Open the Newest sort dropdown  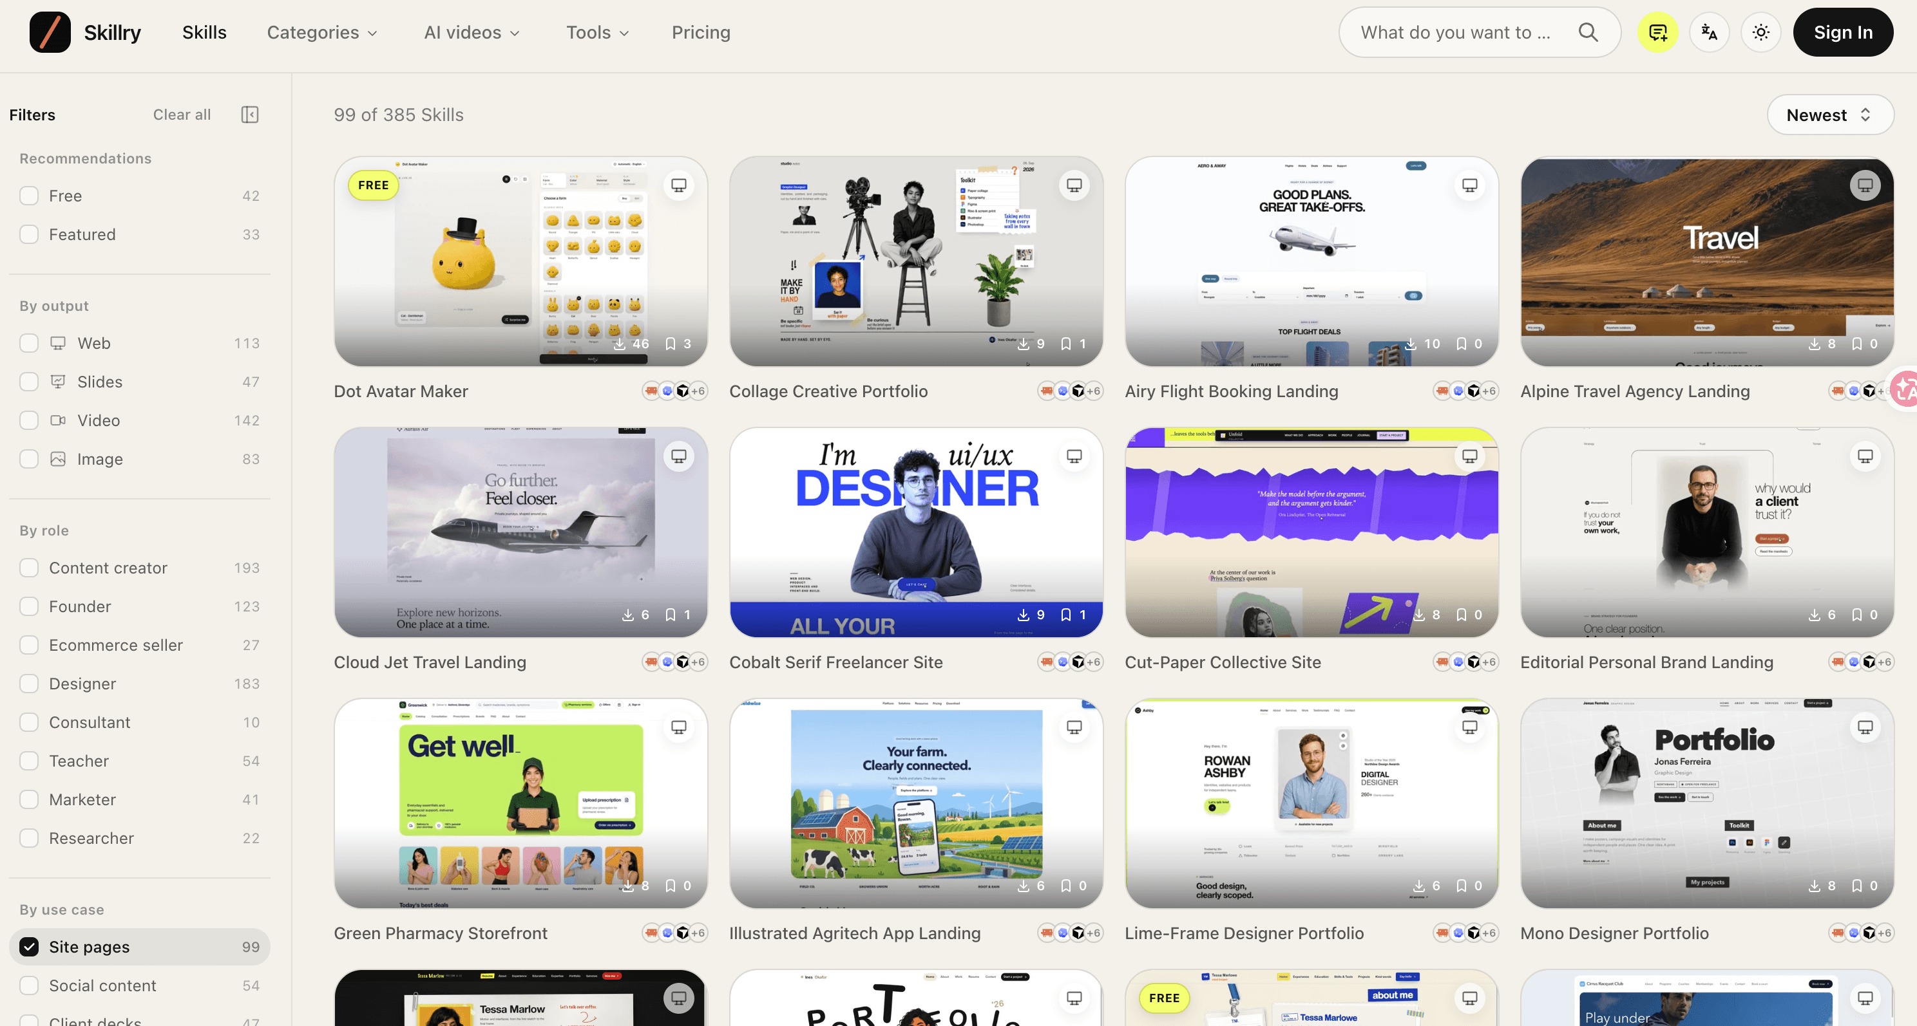(1830, 115)
